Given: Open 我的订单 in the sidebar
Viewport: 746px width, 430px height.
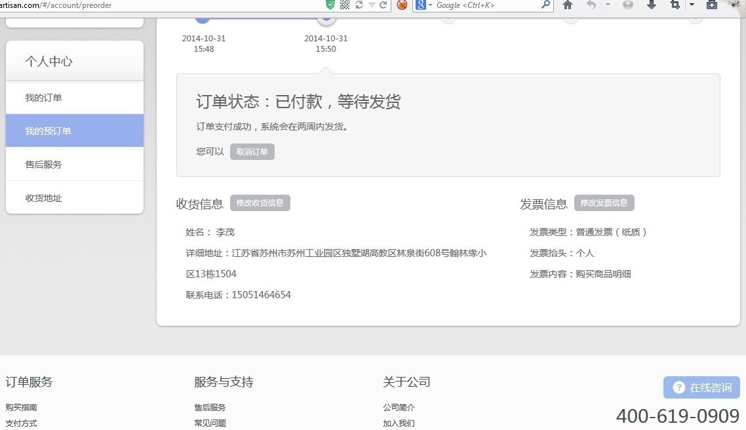Looking at the screenshot, I should pyautogui.click(x=75, y=98).
